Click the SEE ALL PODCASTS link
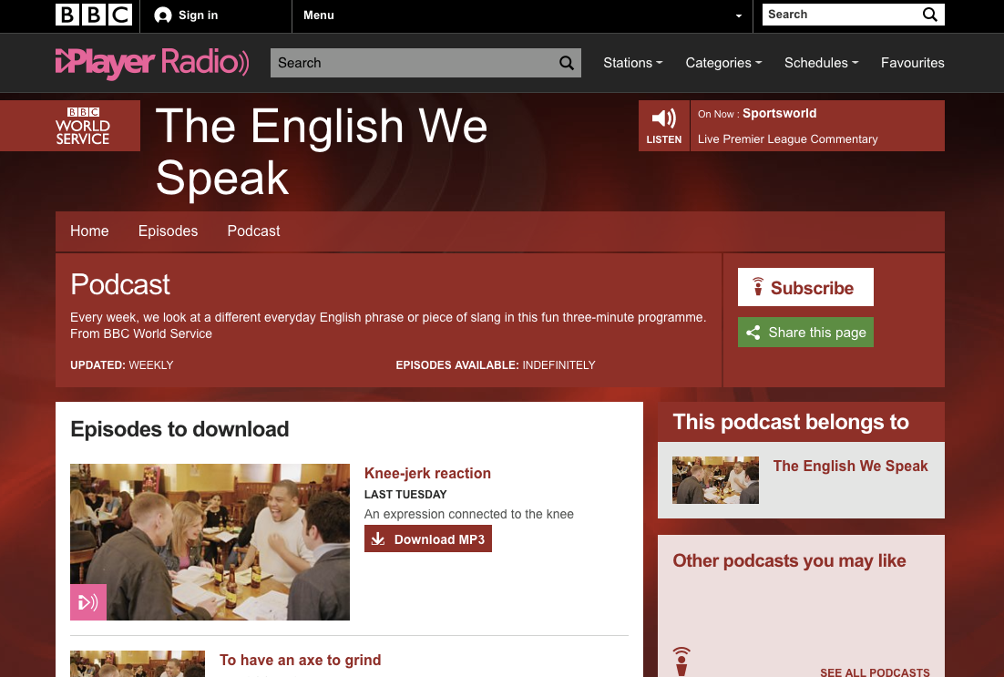The image size is (1004, 677). click(x=875, y=672)
